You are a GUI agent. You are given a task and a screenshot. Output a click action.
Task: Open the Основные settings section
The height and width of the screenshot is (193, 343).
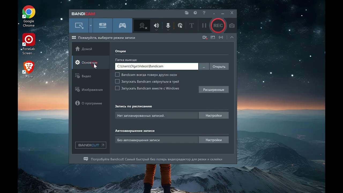tap(91, 62)
